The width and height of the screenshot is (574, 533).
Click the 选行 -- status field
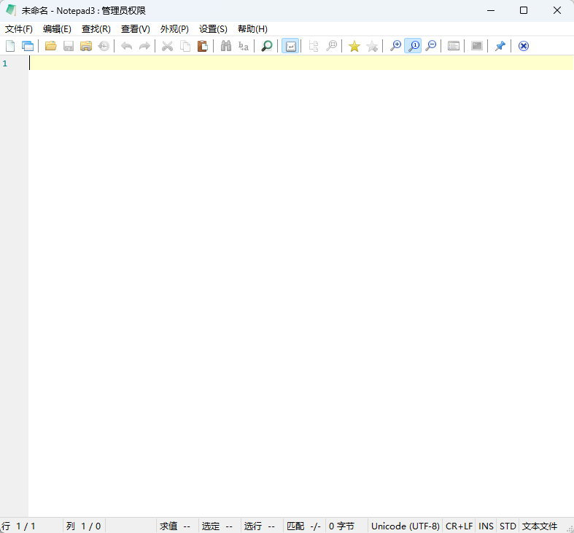(262, 526)
